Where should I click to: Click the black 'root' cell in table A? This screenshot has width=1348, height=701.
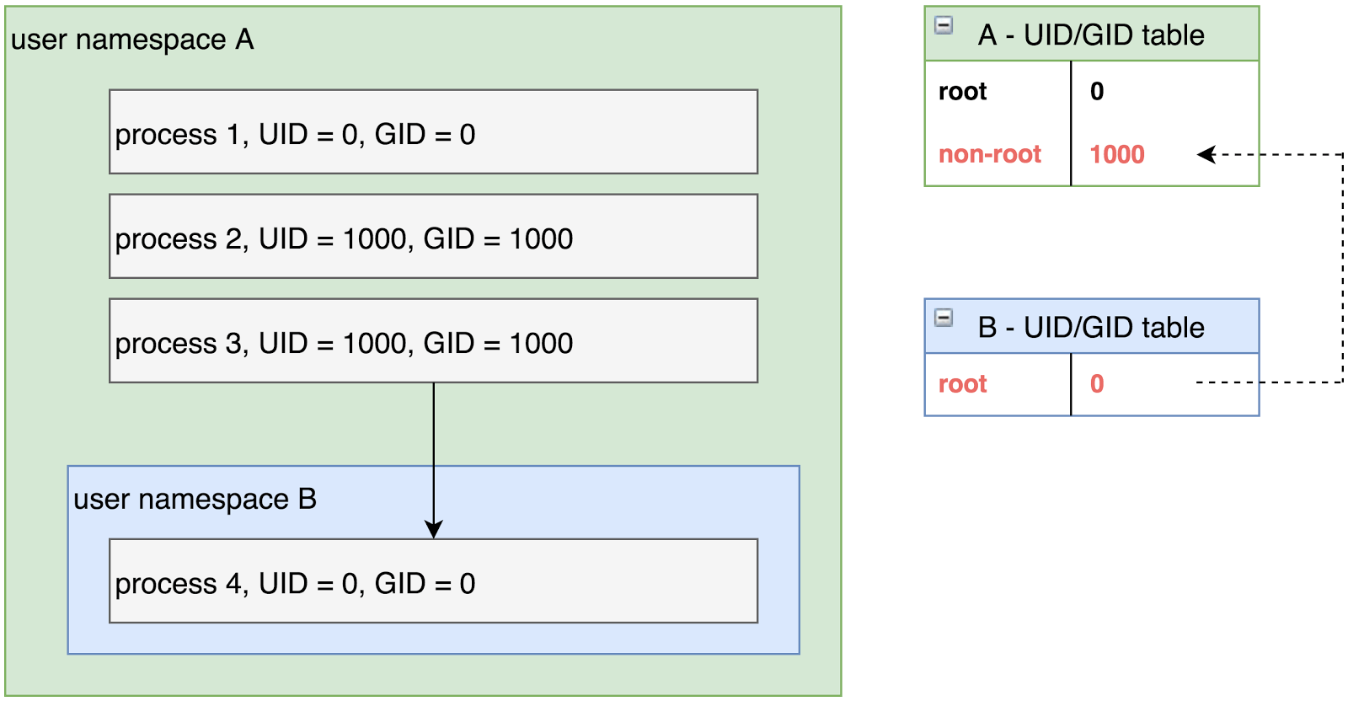(962, 92)
